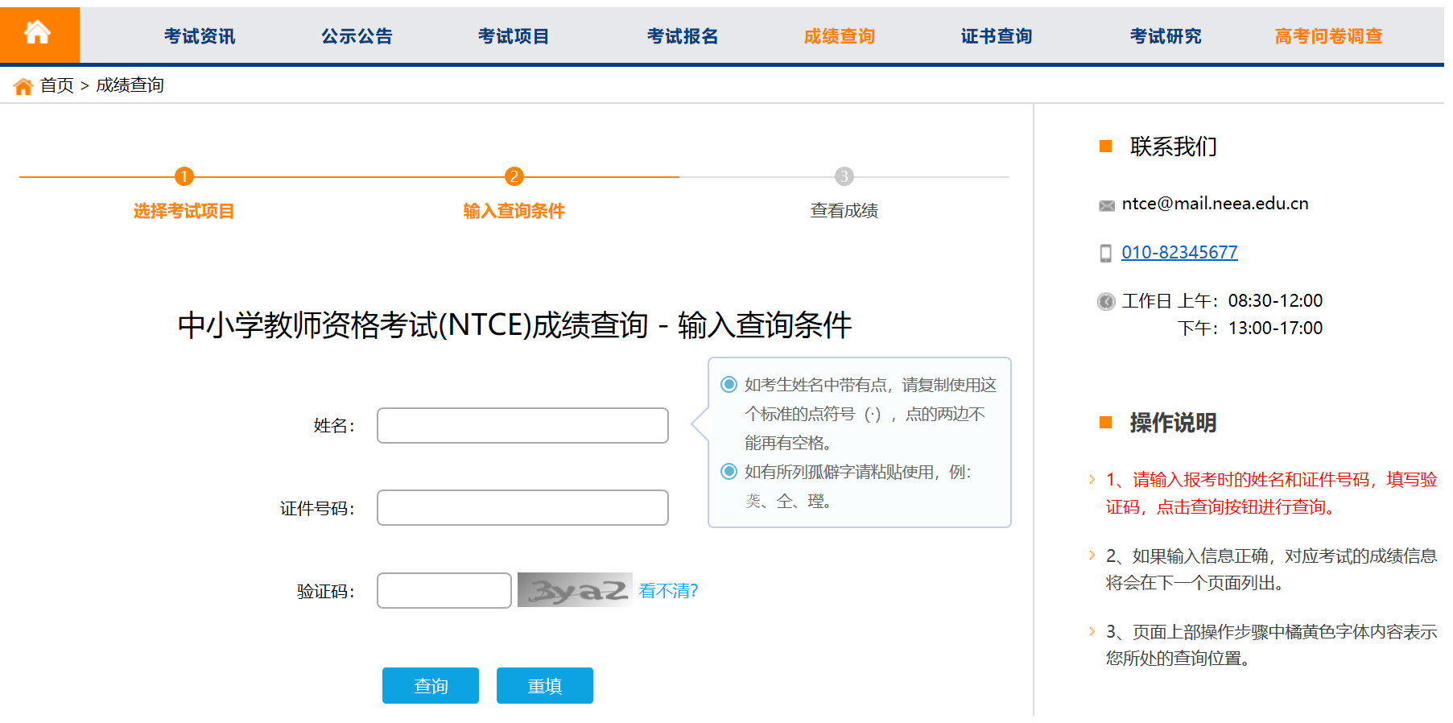Click the 查看成绩 step label
Viewport: 1453px width, 723px height.
pos(844,211)
